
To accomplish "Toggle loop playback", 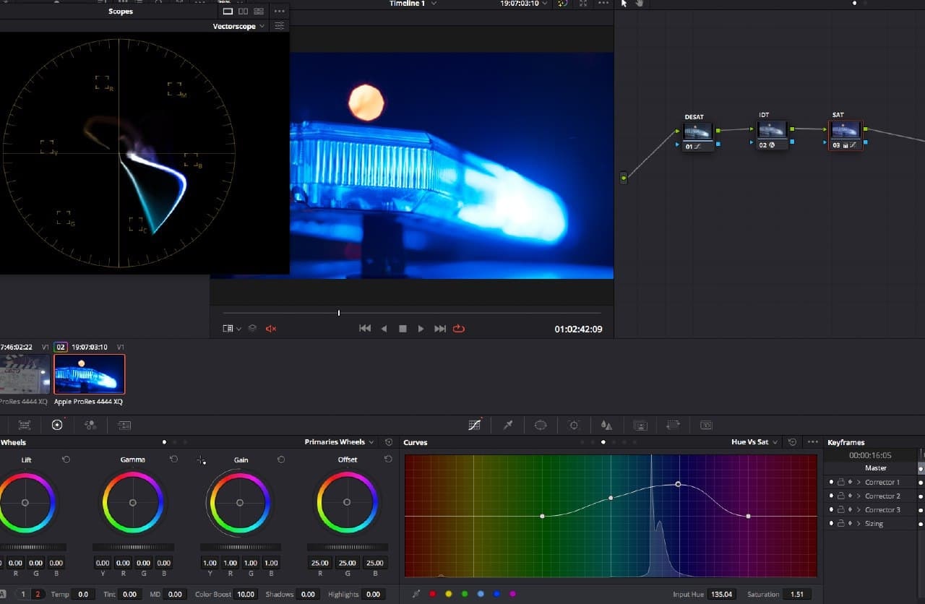I will point(459,329).
